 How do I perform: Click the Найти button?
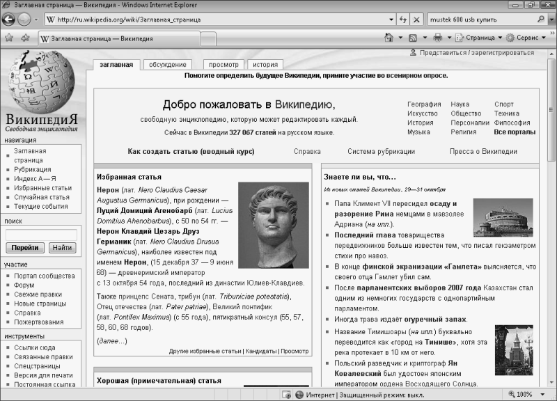click(62, 248)
